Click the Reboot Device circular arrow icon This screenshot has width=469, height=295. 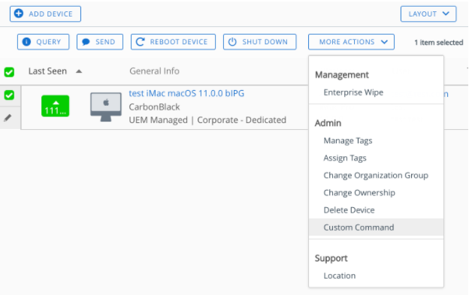[x=140, y=42]
